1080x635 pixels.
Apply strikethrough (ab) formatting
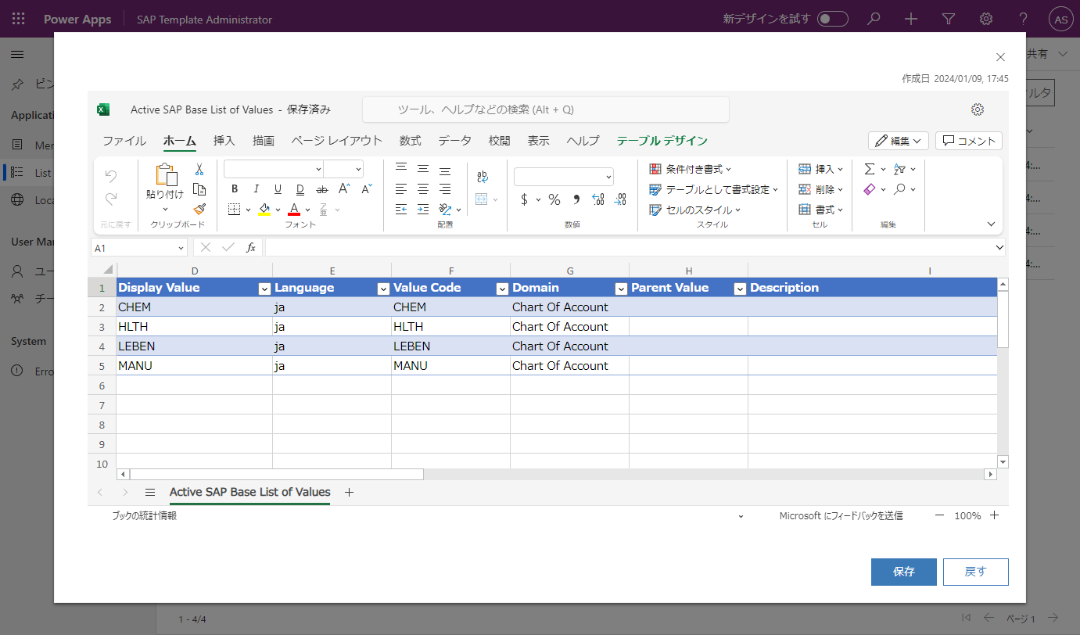pos(321,189)
